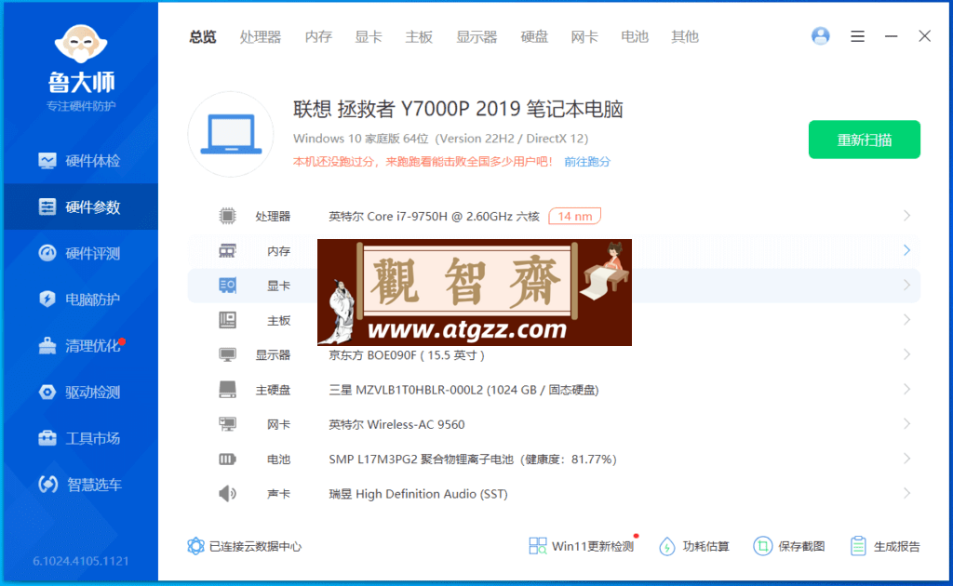Screen dimensions: 953x586
Task: Click the 14 nm process badge
Action: (x=575, y=216)
